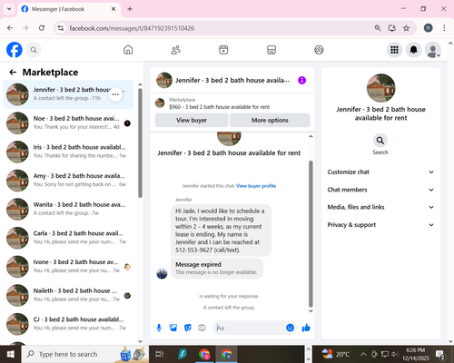Click conversation list scrollbar
Screen dimensions: 454x363
click(x=140, y=142)
